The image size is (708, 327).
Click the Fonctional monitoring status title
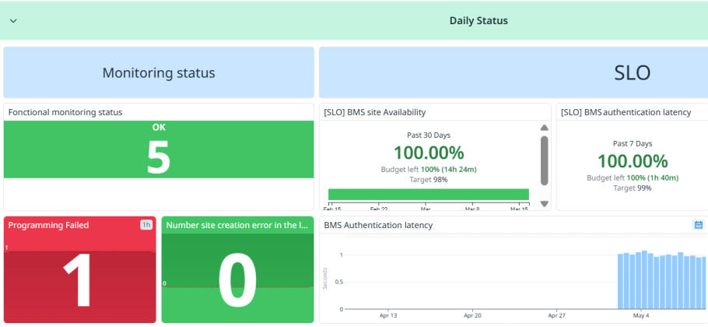65,112
